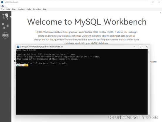Click the 'Type \help or \?' line

coord(41,63)
